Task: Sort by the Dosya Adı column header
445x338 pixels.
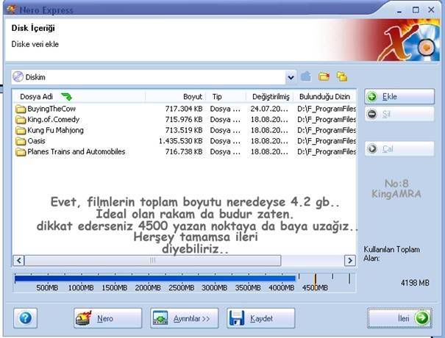Action: click(79, 97)
